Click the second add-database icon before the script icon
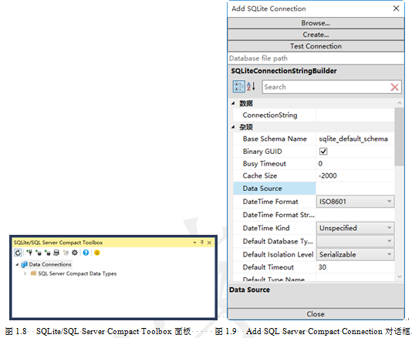The width and height of the screenshot is (412, 338). coord(48,253)
